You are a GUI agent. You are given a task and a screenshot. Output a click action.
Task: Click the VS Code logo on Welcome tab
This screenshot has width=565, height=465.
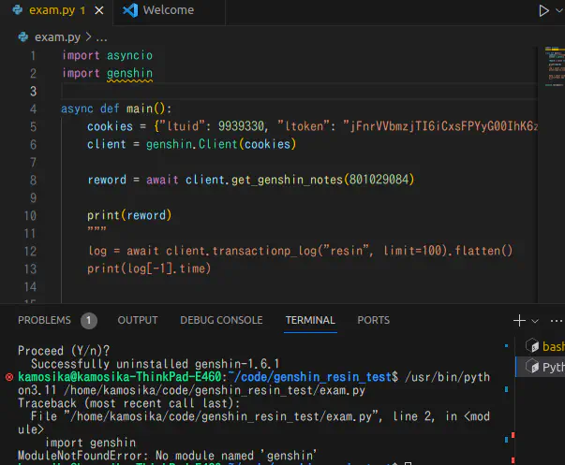(130, 10)
